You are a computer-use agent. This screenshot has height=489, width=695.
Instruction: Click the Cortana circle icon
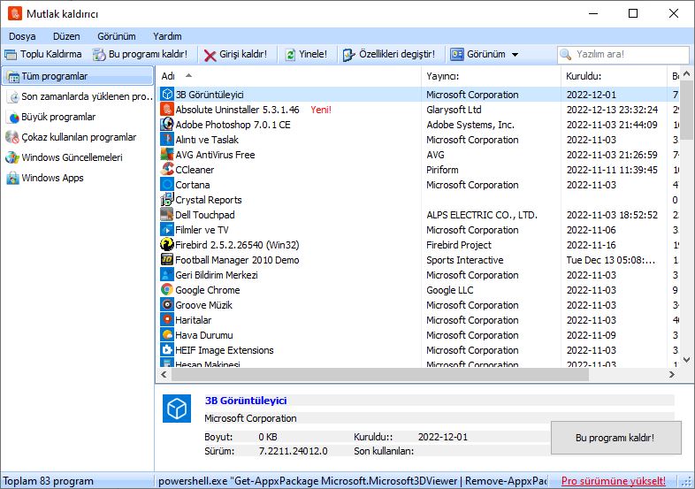pyautogui.click(x=167, y=185)
